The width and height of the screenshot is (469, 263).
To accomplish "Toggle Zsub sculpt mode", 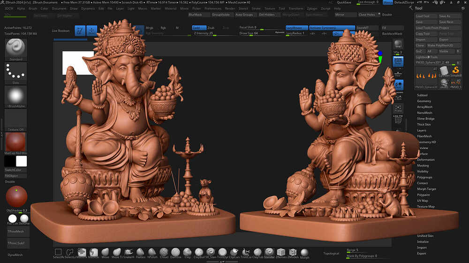I will (x=211, y=28).
